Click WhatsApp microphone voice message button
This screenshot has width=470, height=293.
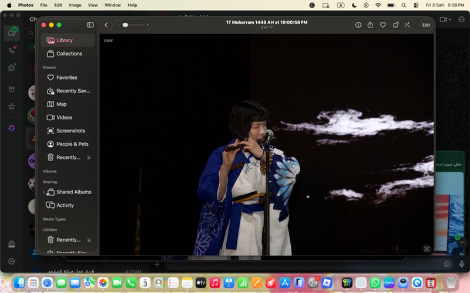click(462, 264)
